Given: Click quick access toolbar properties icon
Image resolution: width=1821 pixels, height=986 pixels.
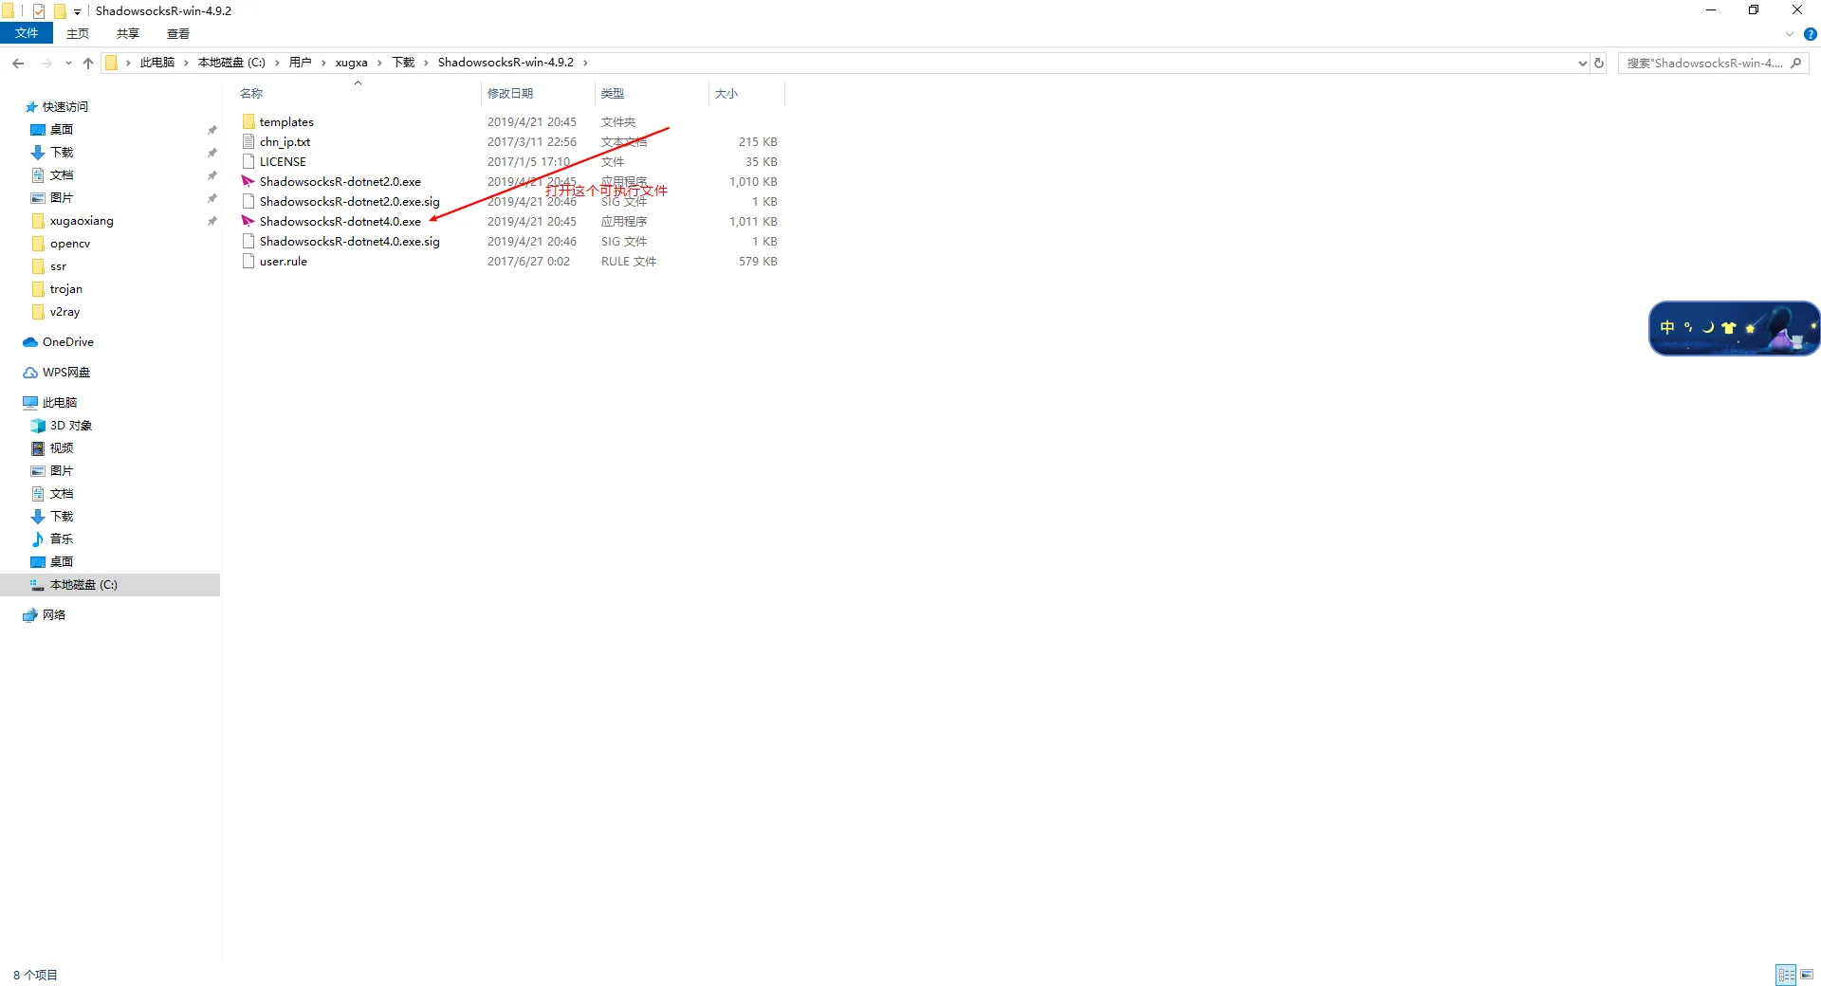Looking at the screenshot, I should pos(39,11).
